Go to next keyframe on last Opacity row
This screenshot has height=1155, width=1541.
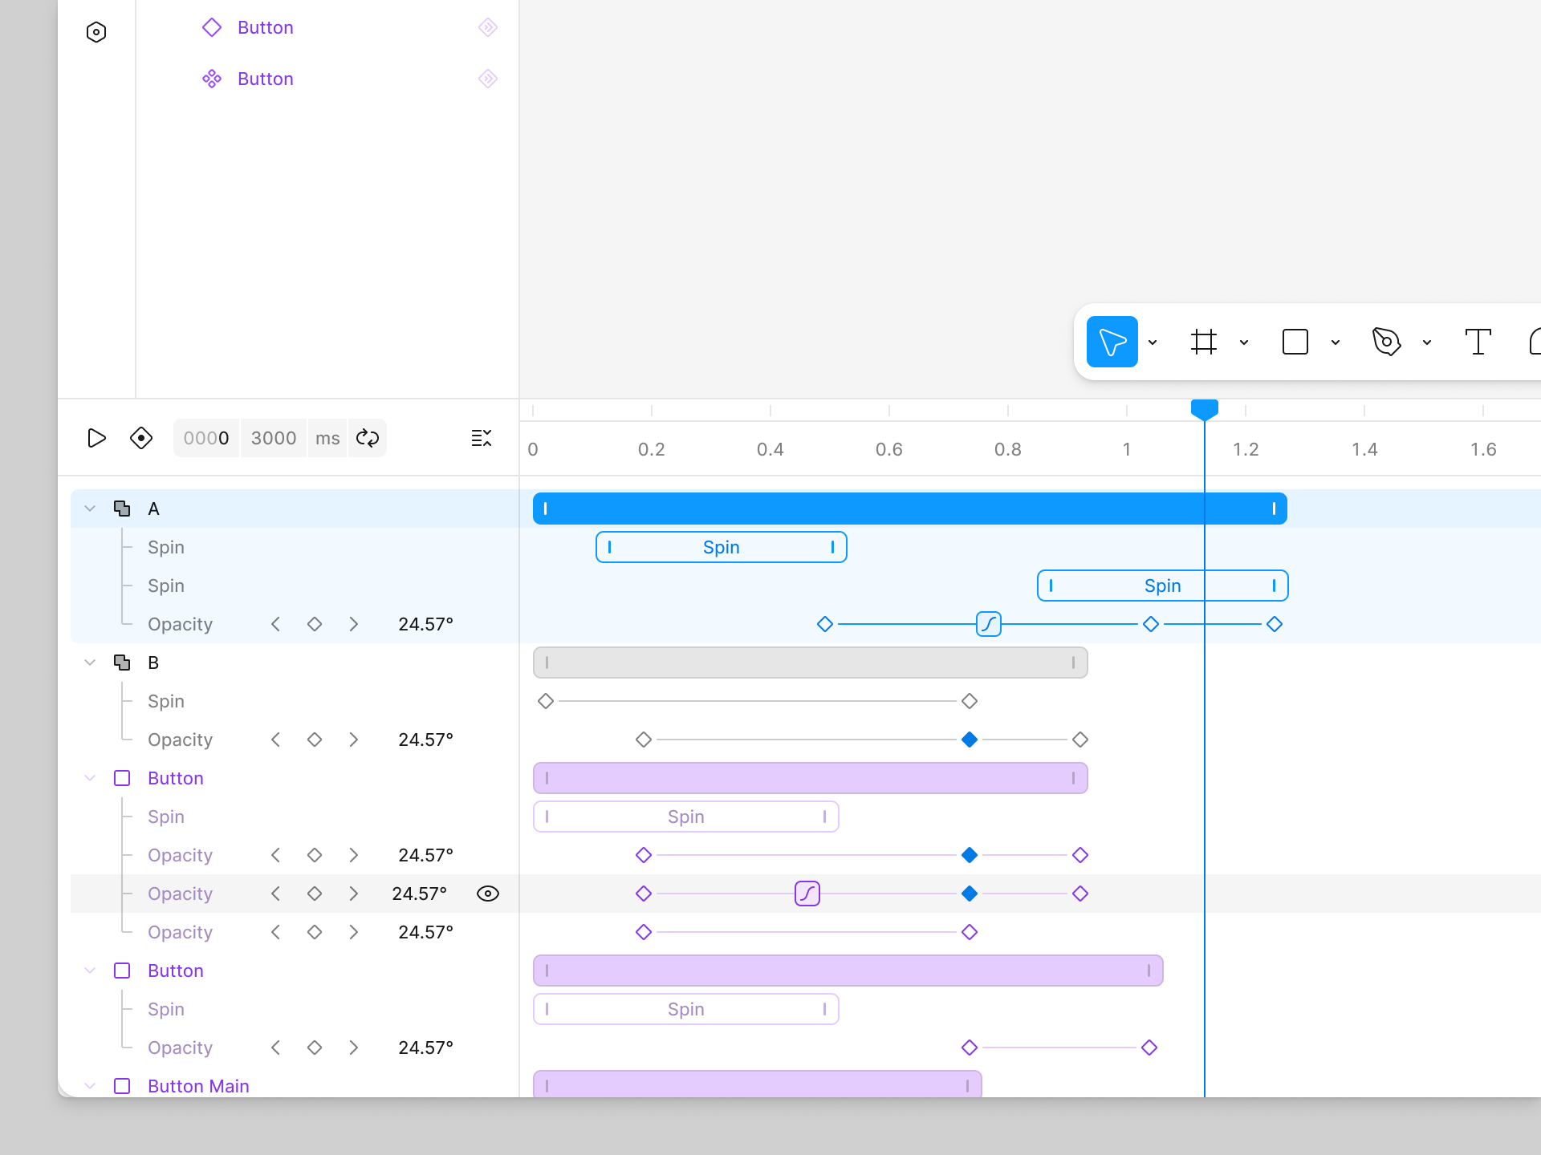tap(353, 1048)
